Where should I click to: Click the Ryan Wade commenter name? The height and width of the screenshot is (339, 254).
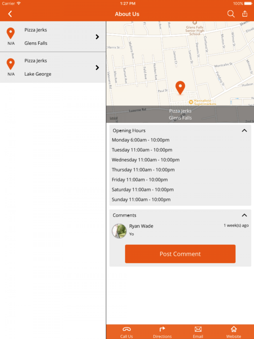[x=141, y=226]
